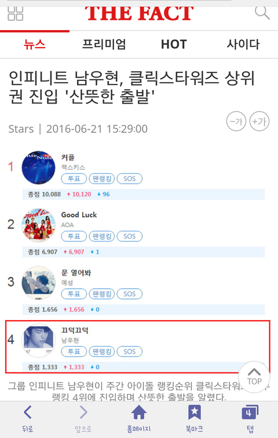Viewport: 278px width, 438px height.
Task: Click 팬랭킹 button for Good Luck
Action: pos(102,236)
